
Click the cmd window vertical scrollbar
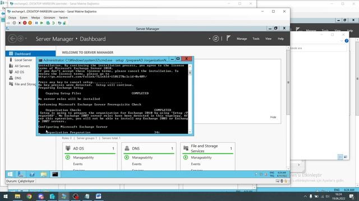(190, 99)
